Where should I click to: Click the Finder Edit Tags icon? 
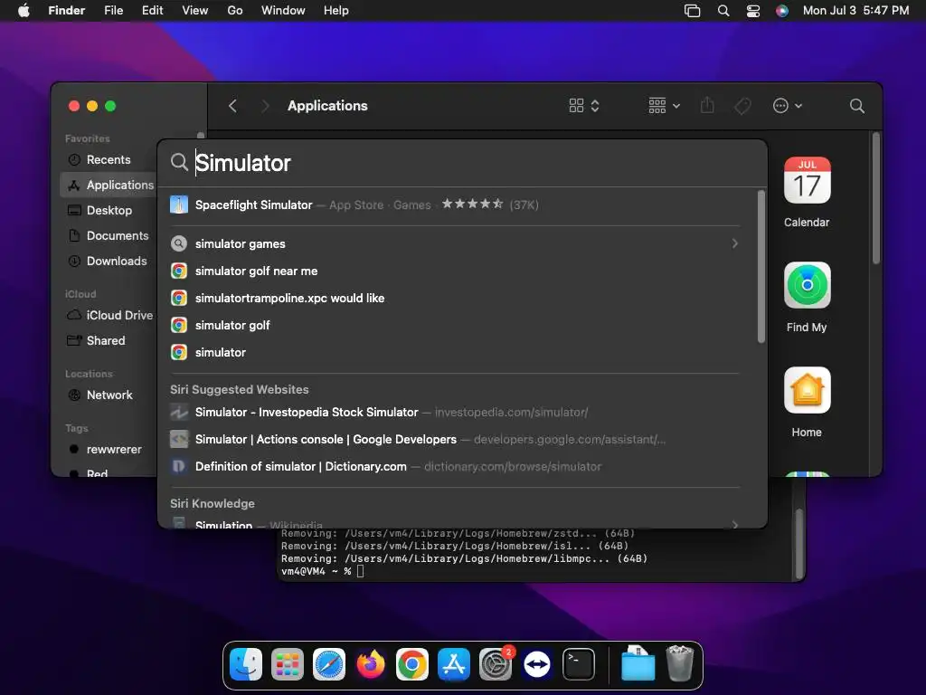point(742,106)
